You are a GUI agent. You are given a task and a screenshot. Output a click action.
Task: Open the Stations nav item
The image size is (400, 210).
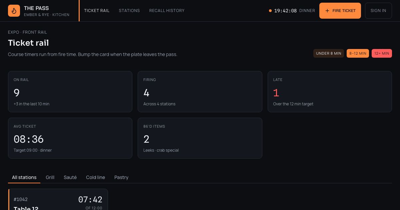129,11
